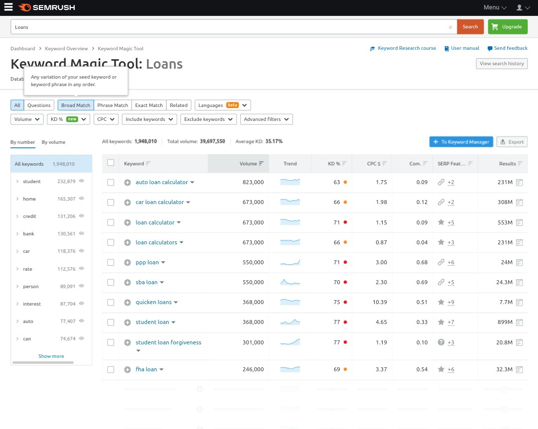Open the student loan keyword link

(152, 322)
